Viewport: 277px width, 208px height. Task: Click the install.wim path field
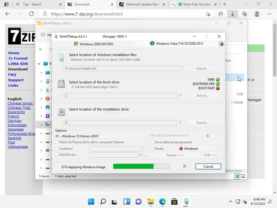pos(123,69)
